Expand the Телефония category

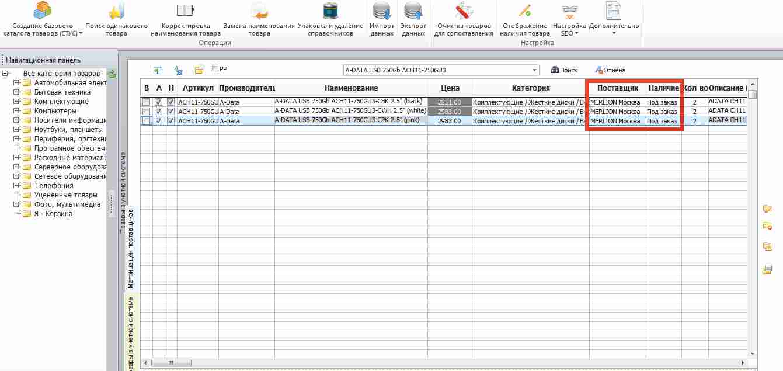click(x=16, y=186)
